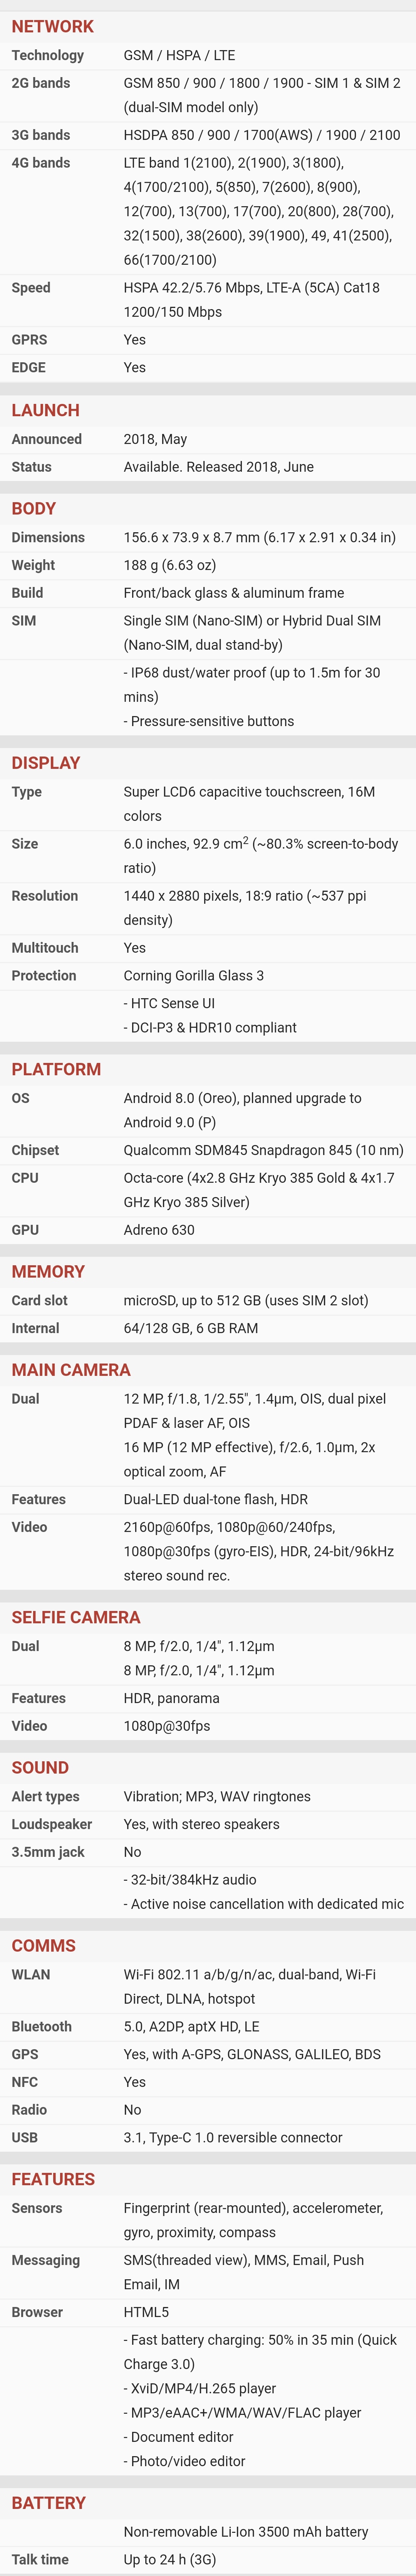Click the GPU spec label

pos(25,1230)
